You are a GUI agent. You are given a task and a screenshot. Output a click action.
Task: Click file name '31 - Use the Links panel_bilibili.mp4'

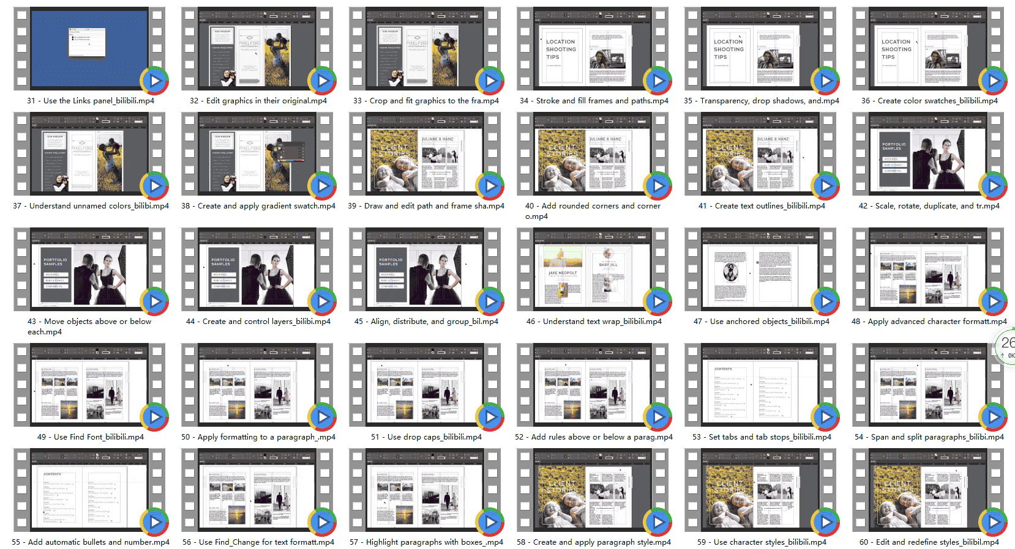91,101
